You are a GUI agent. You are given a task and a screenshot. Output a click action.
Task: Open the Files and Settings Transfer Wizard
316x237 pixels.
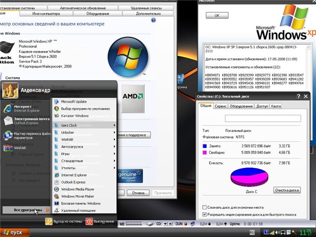point(26,136)
